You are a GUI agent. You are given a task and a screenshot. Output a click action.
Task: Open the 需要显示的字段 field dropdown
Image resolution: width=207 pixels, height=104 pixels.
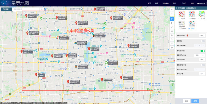[199, 55]
